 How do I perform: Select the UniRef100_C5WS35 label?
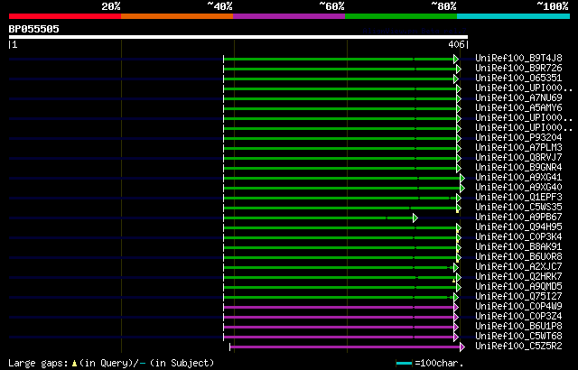pyautogui.click(x=518, y=207)
